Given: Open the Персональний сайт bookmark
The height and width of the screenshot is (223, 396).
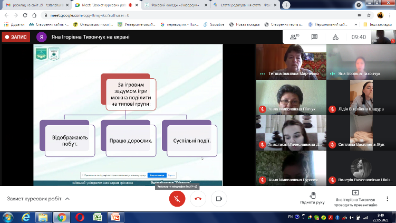Looking at the screenshot, I should pos(328,24).
